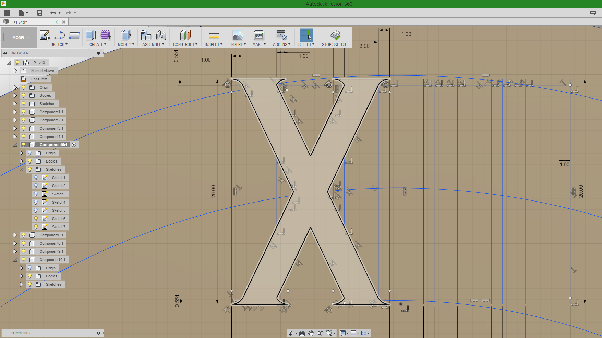Screen dimensions: 602x338
Task: Select the Units: mm entry
Action: point(39,79)
